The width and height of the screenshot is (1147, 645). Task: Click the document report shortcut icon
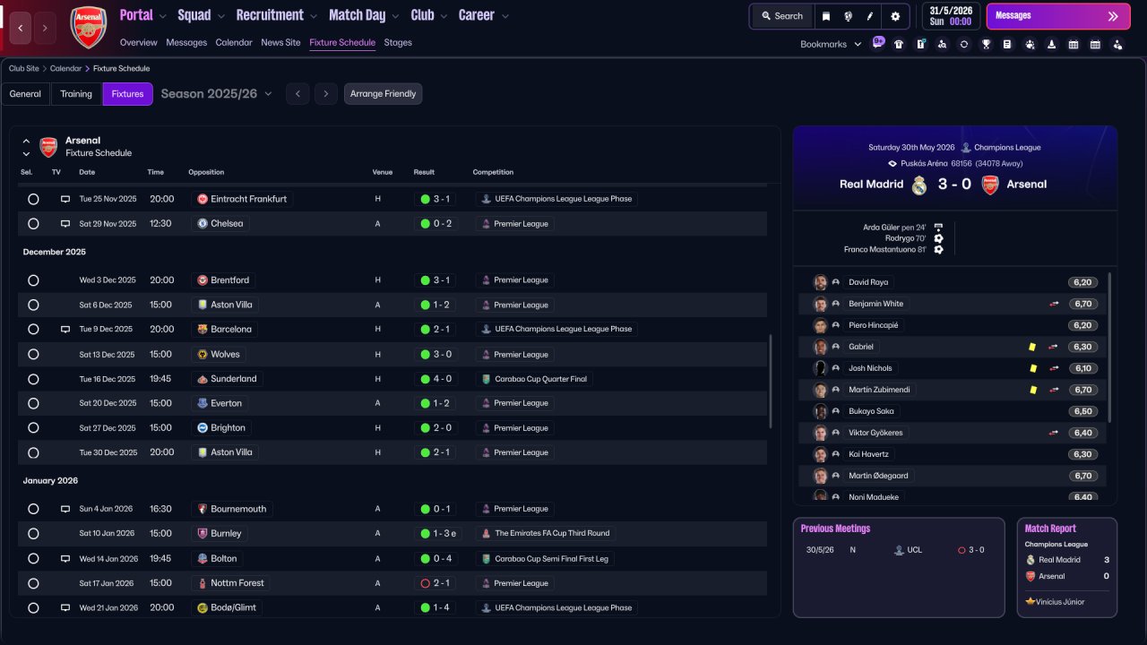point(1007,44)
